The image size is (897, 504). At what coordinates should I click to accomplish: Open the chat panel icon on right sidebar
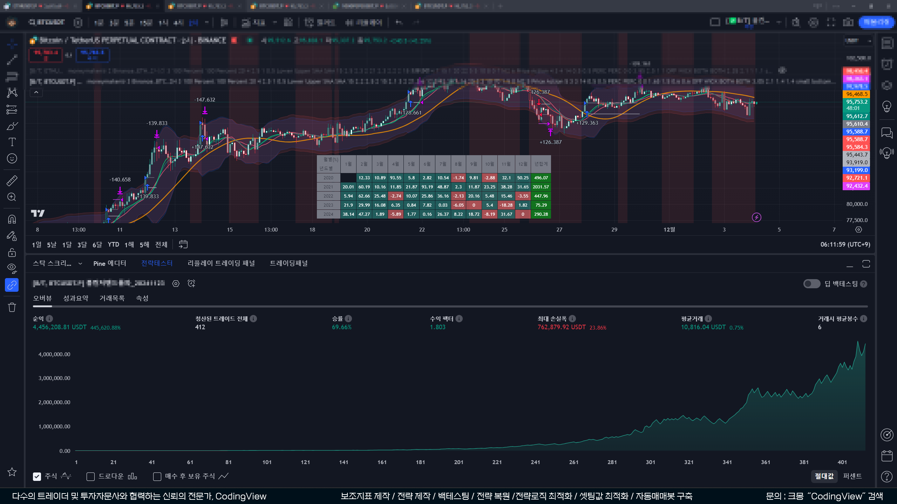[x=886, y=133]
